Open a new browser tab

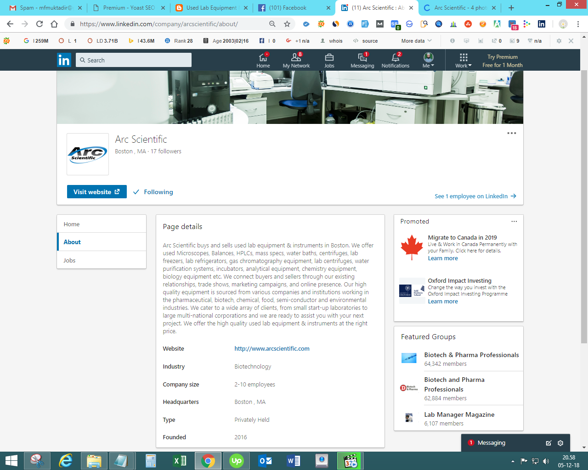tap(511, 8)
